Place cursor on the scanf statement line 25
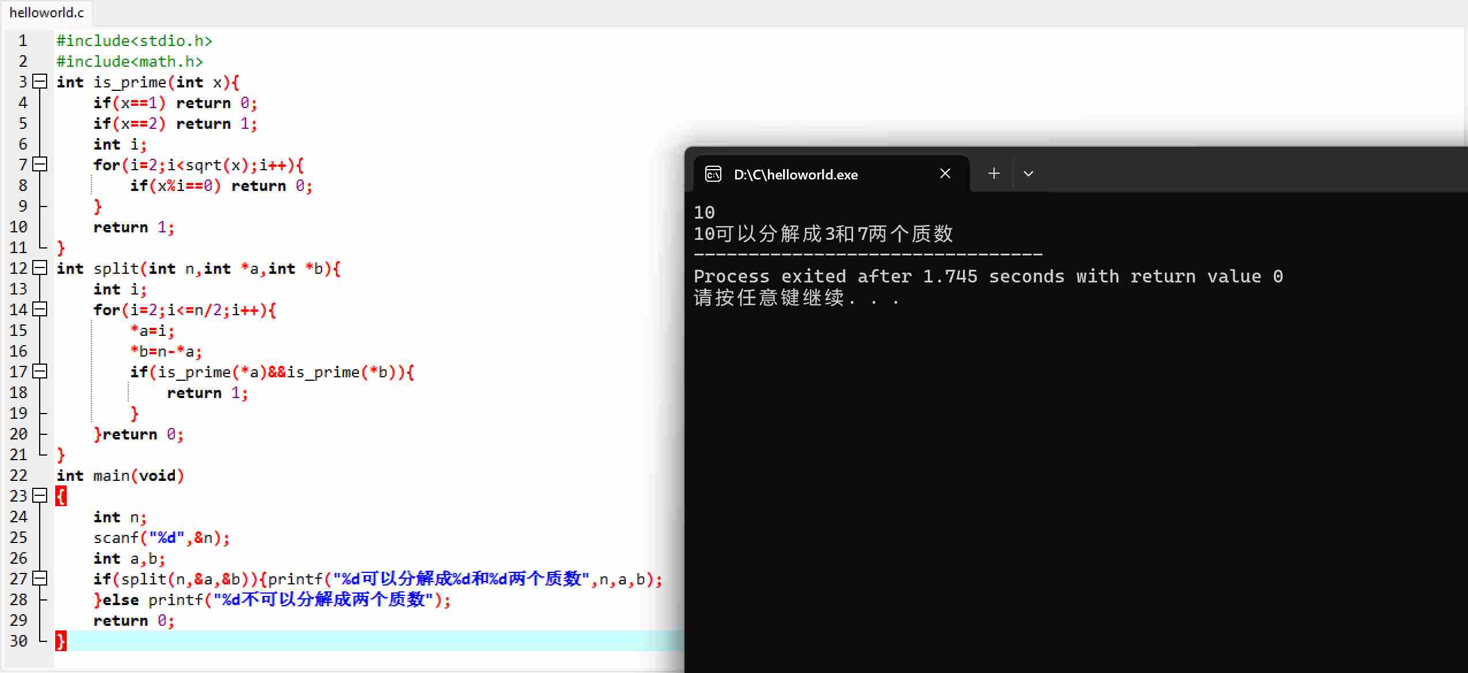Viewport: 1468px width, 673px height. pyautogui.click(x=161, y=537)
